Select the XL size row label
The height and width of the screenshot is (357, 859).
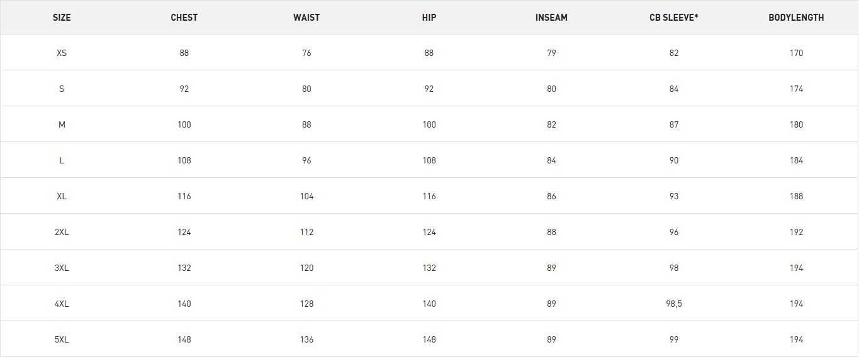(62, 196)
